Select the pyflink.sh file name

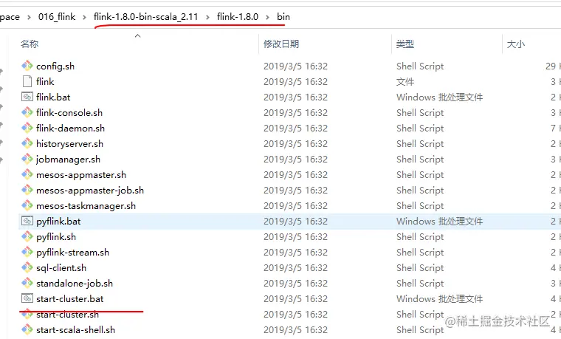(x=56, y=236)
